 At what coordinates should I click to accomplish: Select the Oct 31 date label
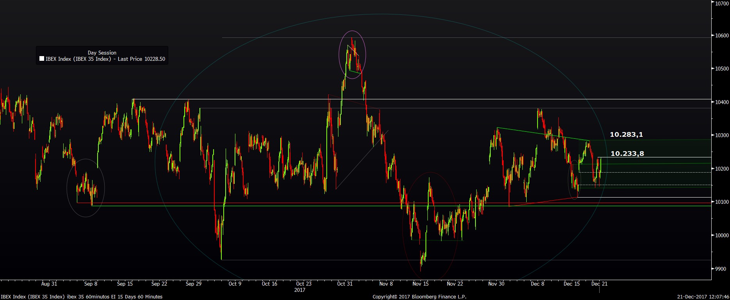click(345, 284)
